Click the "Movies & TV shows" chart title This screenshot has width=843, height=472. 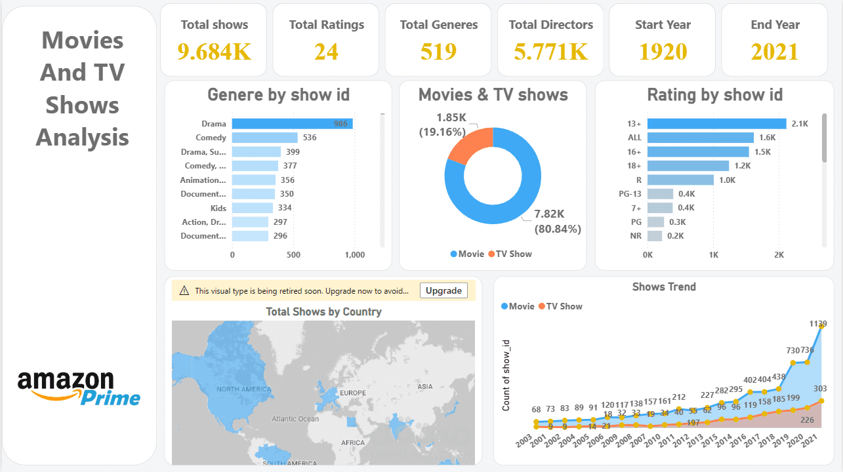493,95
